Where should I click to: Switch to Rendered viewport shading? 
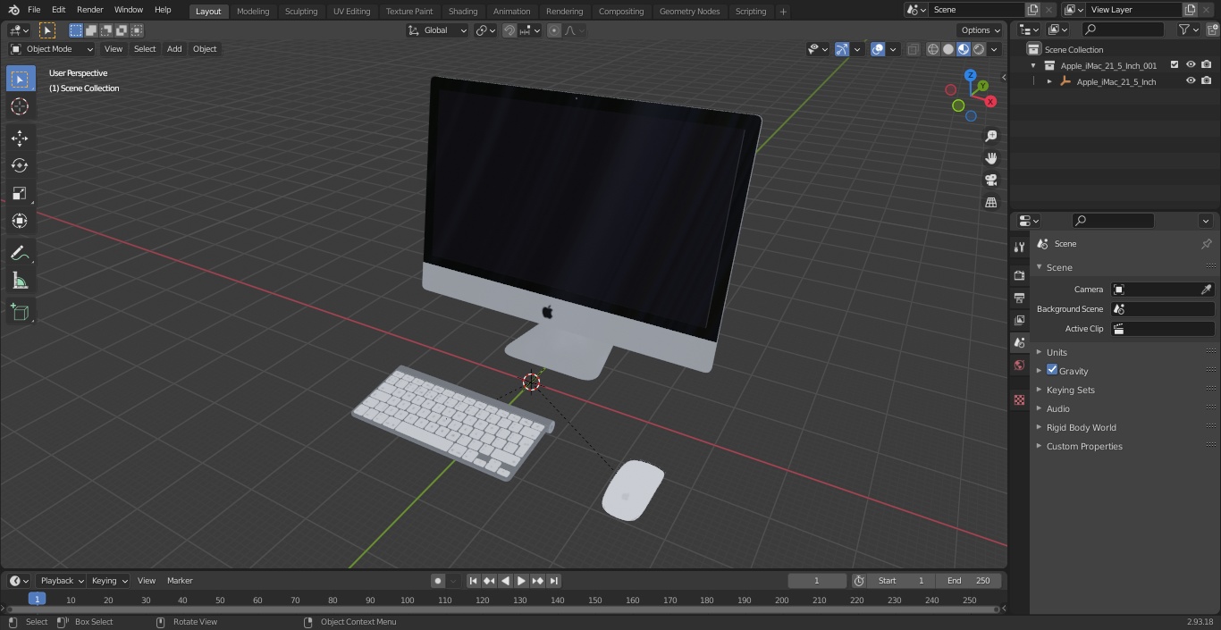979,49
